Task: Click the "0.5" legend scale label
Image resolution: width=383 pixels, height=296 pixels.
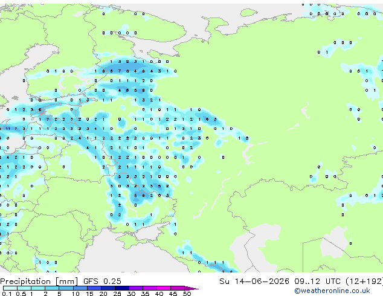Action: click(x=21, y=294)
